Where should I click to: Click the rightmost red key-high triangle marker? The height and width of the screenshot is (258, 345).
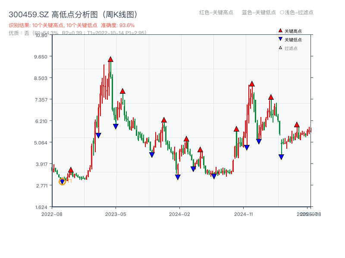297,125
